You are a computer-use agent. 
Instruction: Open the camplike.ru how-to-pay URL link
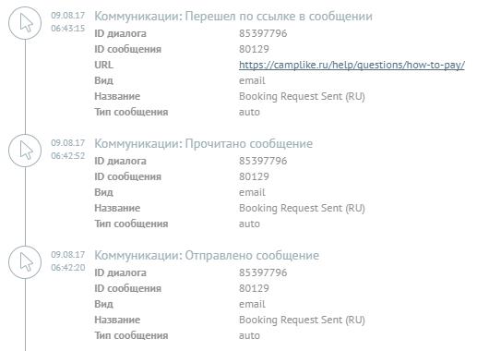[352, 65]
